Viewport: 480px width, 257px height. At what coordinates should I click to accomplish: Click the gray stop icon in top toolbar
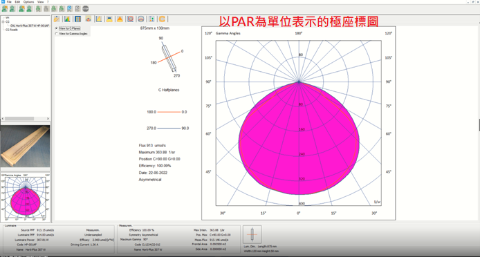tap(85, 8)
